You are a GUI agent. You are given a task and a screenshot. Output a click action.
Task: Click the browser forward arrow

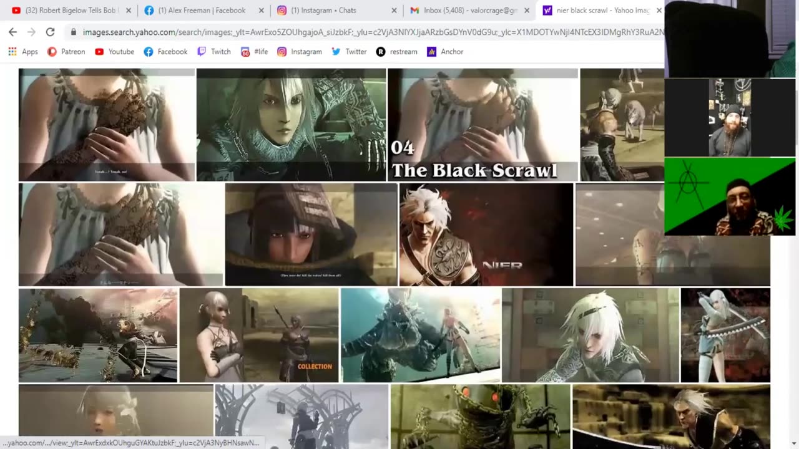click(31, 32)
